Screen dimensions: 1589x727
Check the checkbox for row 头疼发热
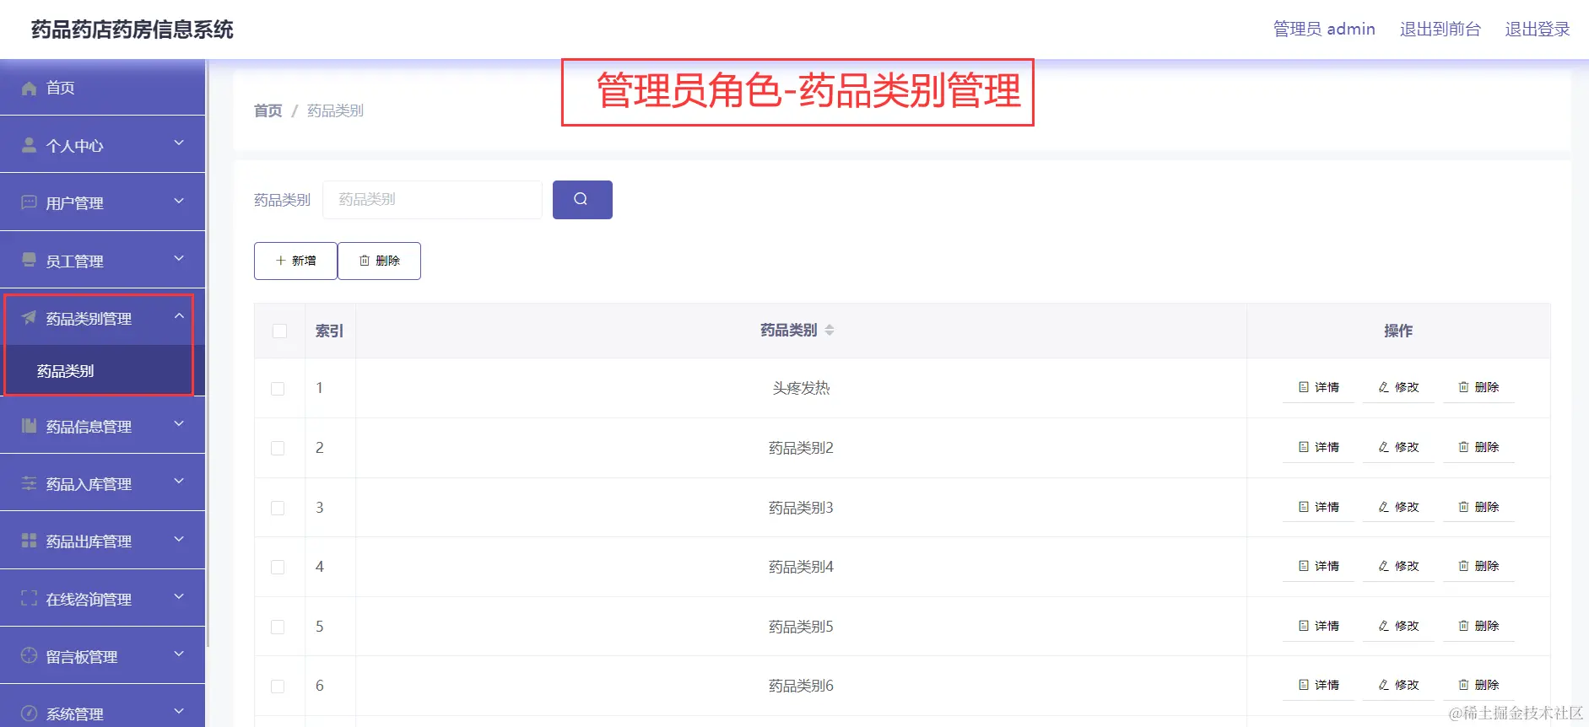point(278,389)
